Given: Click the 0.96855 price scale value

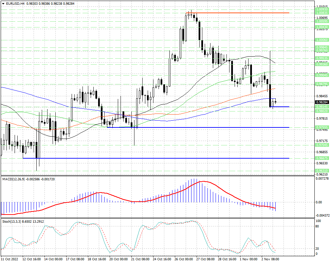Looking at the screenshot, I should coord(322,152).
